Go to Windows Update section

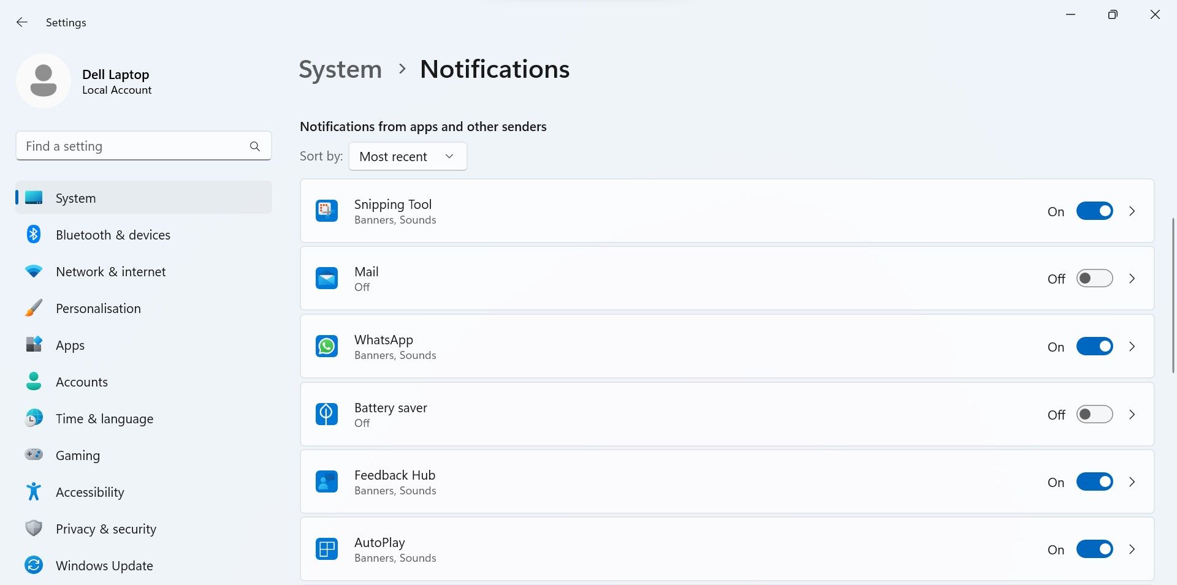point(104,566)
